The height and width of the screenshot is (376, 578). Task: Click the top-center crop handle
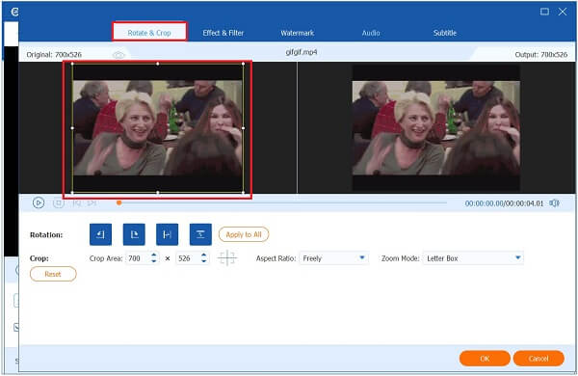158,64
